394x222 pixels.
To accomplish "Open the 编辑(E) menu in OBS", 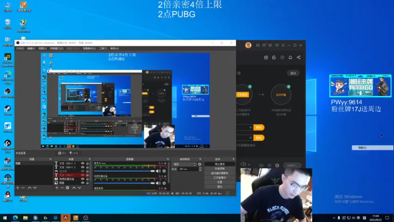I will tap(31, 48).
